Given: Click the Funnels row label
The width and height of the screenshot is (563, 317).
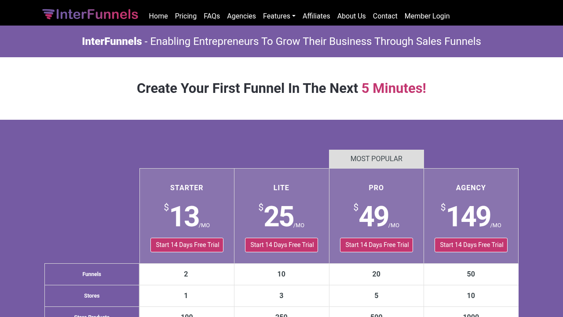Looking at the screenshot, I should pos(92,274).
